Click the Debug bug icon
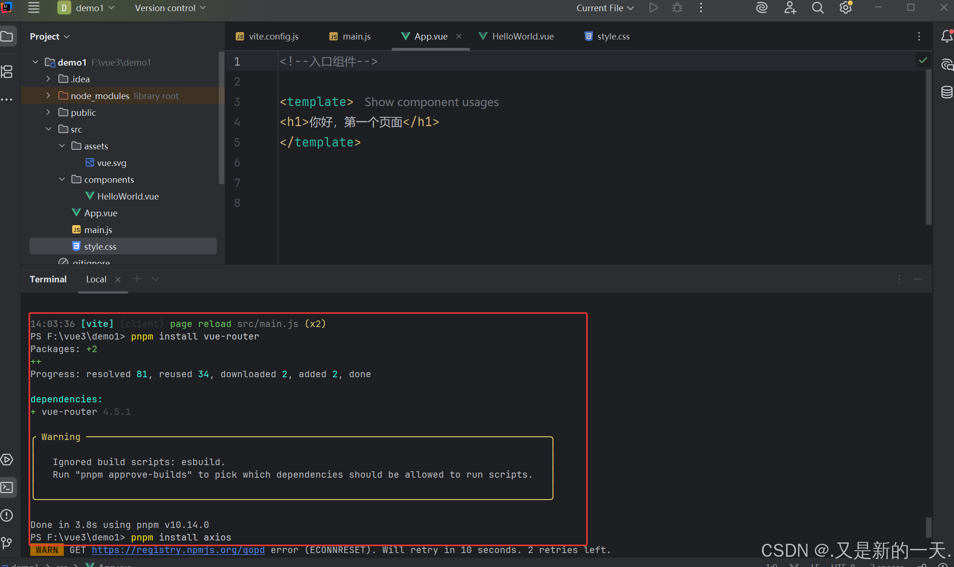The height and width of the screenshot is (567, 954). tap(677, 8)
